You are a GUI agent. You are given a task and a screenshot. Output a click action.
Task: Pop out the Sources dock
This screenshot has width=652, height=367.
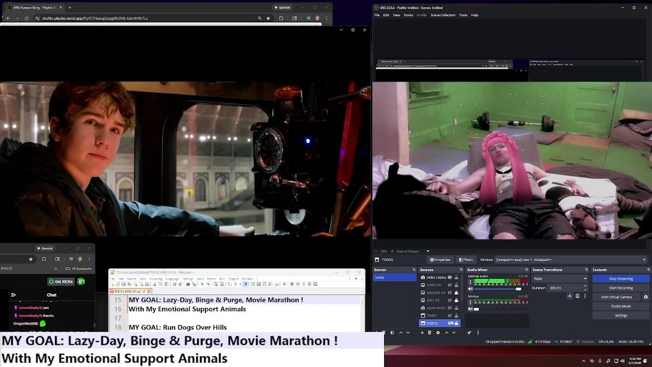[x=461, y=270]
